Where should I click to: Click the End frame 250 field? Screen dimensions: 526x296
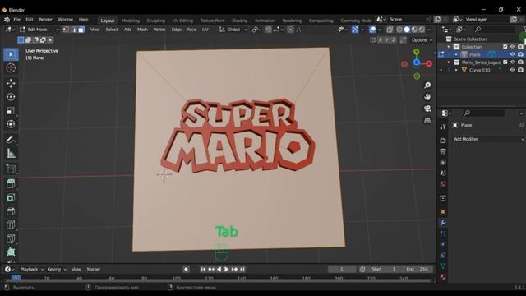(418, 269)
